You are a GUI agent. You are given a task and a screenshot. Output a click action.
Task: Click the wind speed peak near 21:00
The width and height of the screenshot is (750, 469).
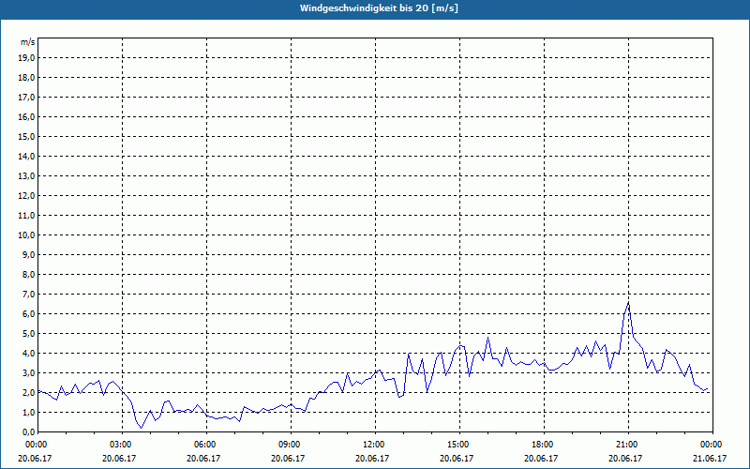coord(628,302)
